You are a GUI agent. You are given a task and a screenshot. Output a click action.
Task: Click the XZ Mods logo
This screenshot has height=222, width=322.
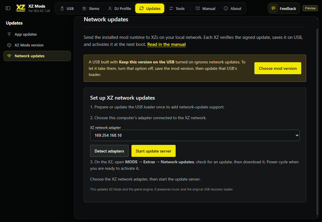(21, 8)
